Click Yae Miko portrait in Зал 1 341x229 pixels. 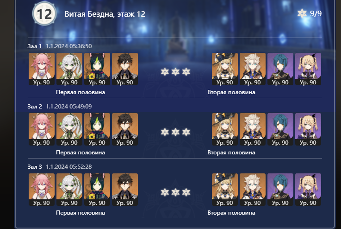coord(42,69)
